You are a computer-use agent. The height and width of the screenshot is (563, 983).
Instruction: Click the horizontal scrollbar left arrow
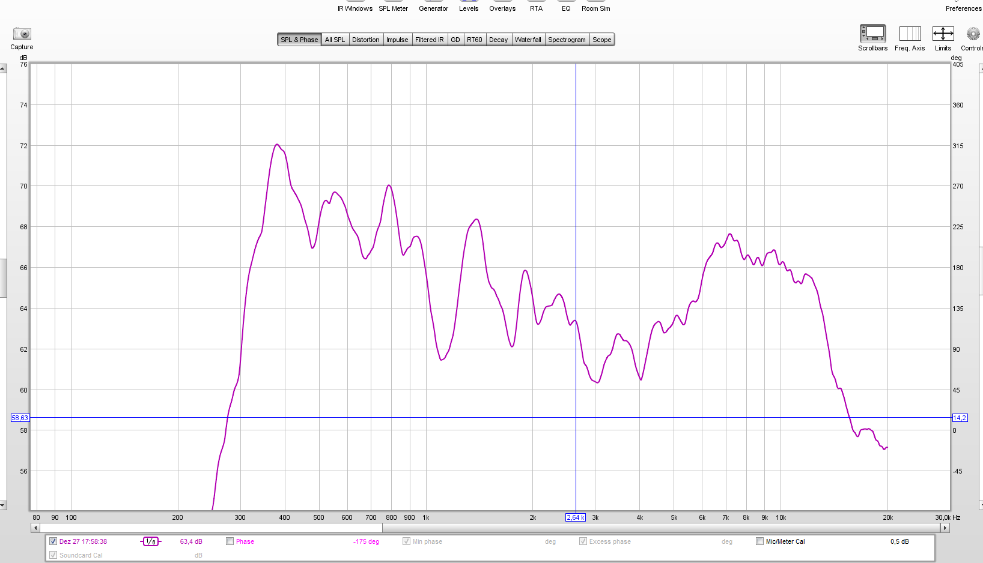pos(35,528)
